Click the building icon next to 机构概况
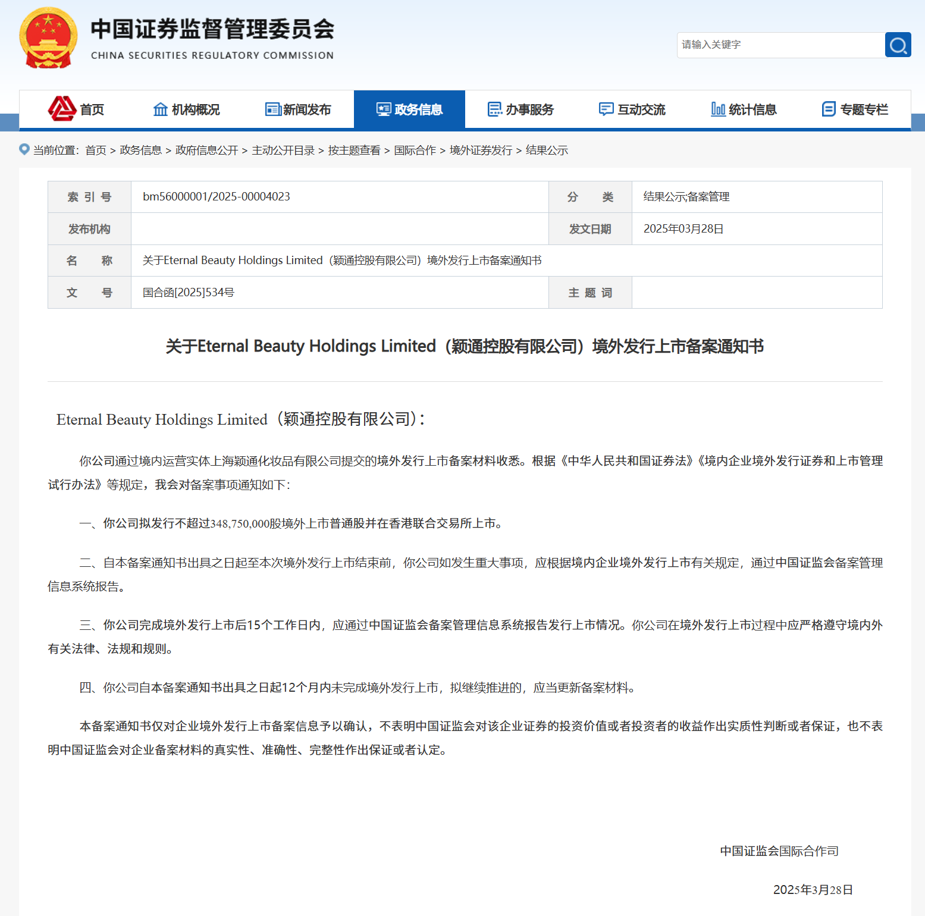This screenshot has height=916, width=925. [x=161, y=109]
